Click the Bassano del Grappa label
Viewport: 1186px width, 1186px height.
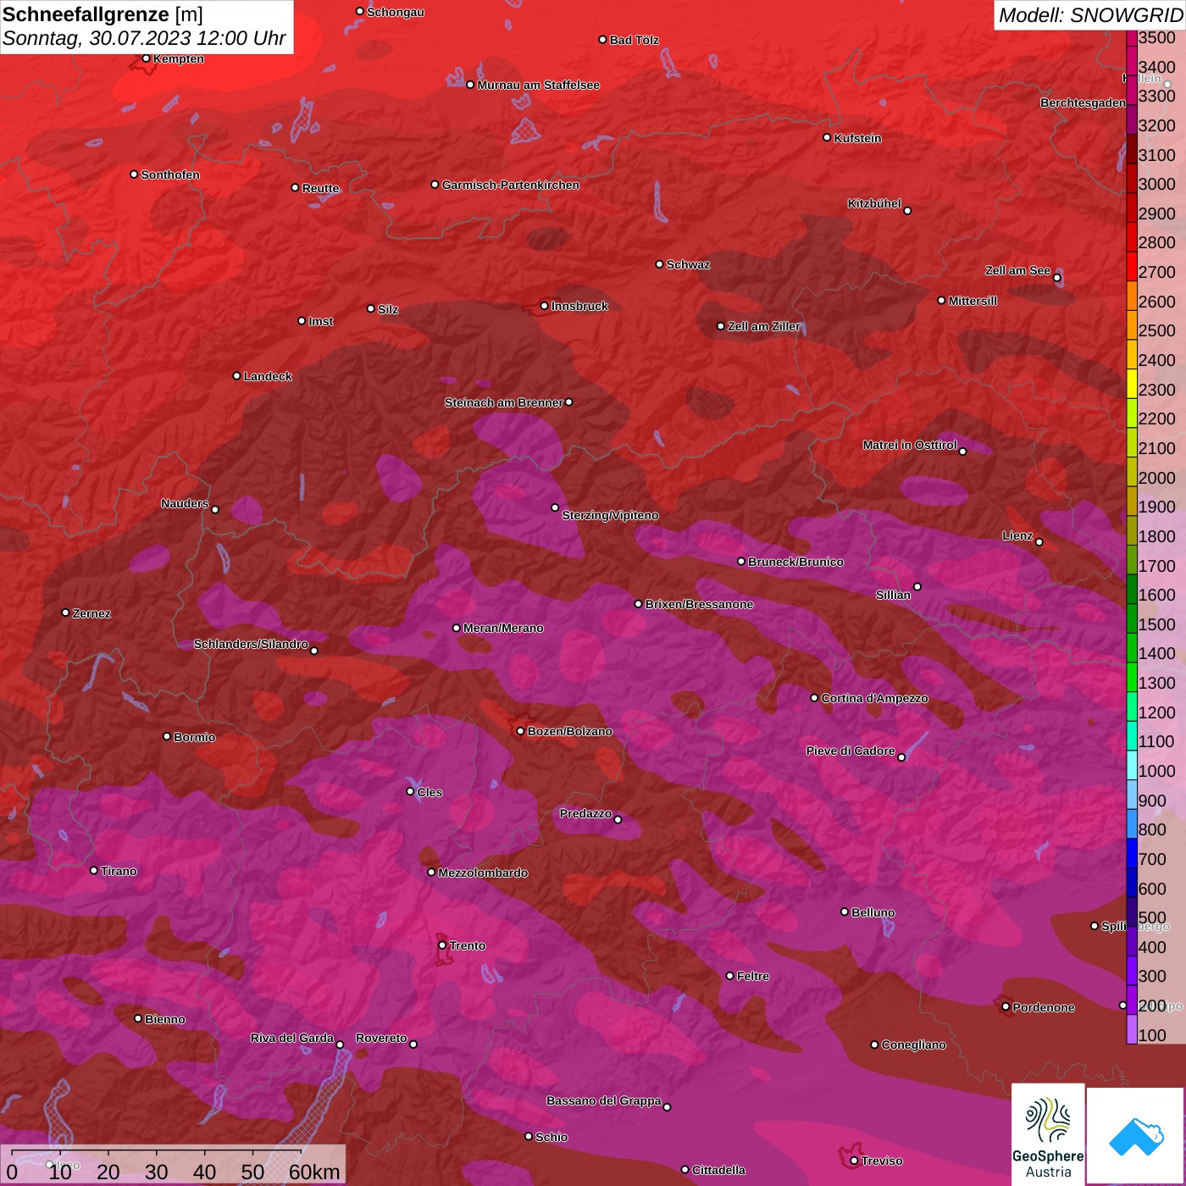tap(604, 1100)
